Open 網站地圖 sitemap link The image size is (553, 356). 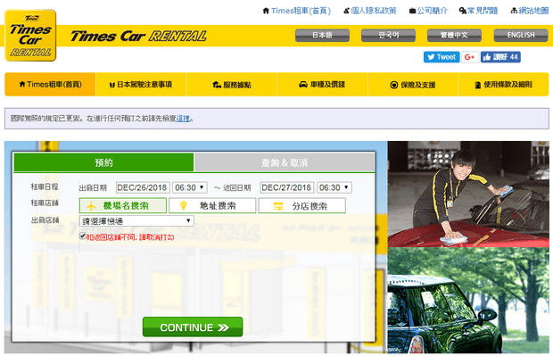[x=530, y=11]
